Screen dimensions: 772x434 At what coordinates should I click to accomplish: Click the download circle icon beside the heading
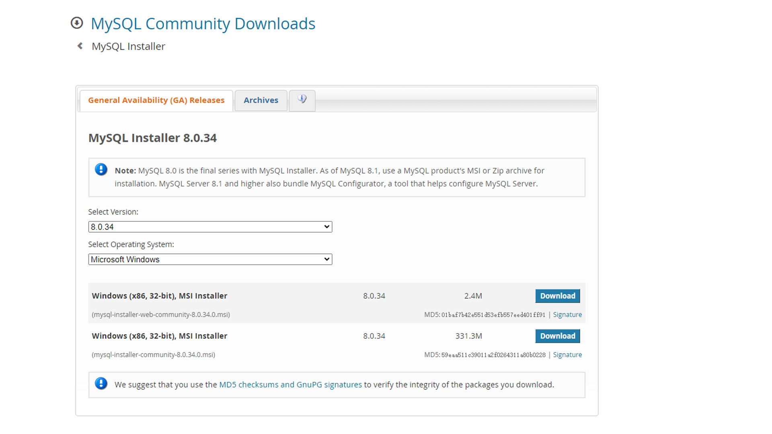[77, 23]
